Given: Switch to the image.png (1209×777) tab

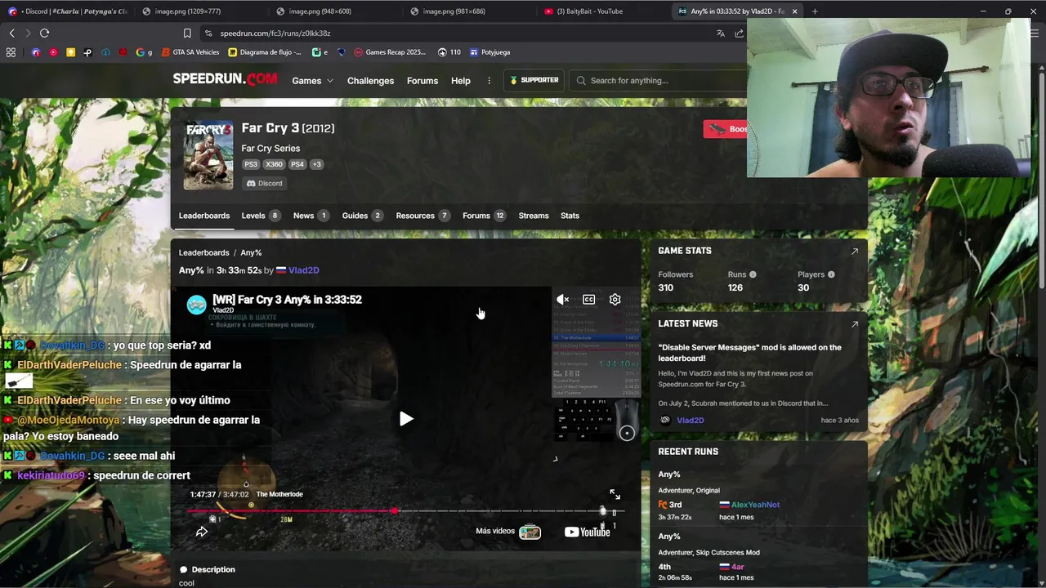Looking at the screenshot, I should (x=188, y=11).
